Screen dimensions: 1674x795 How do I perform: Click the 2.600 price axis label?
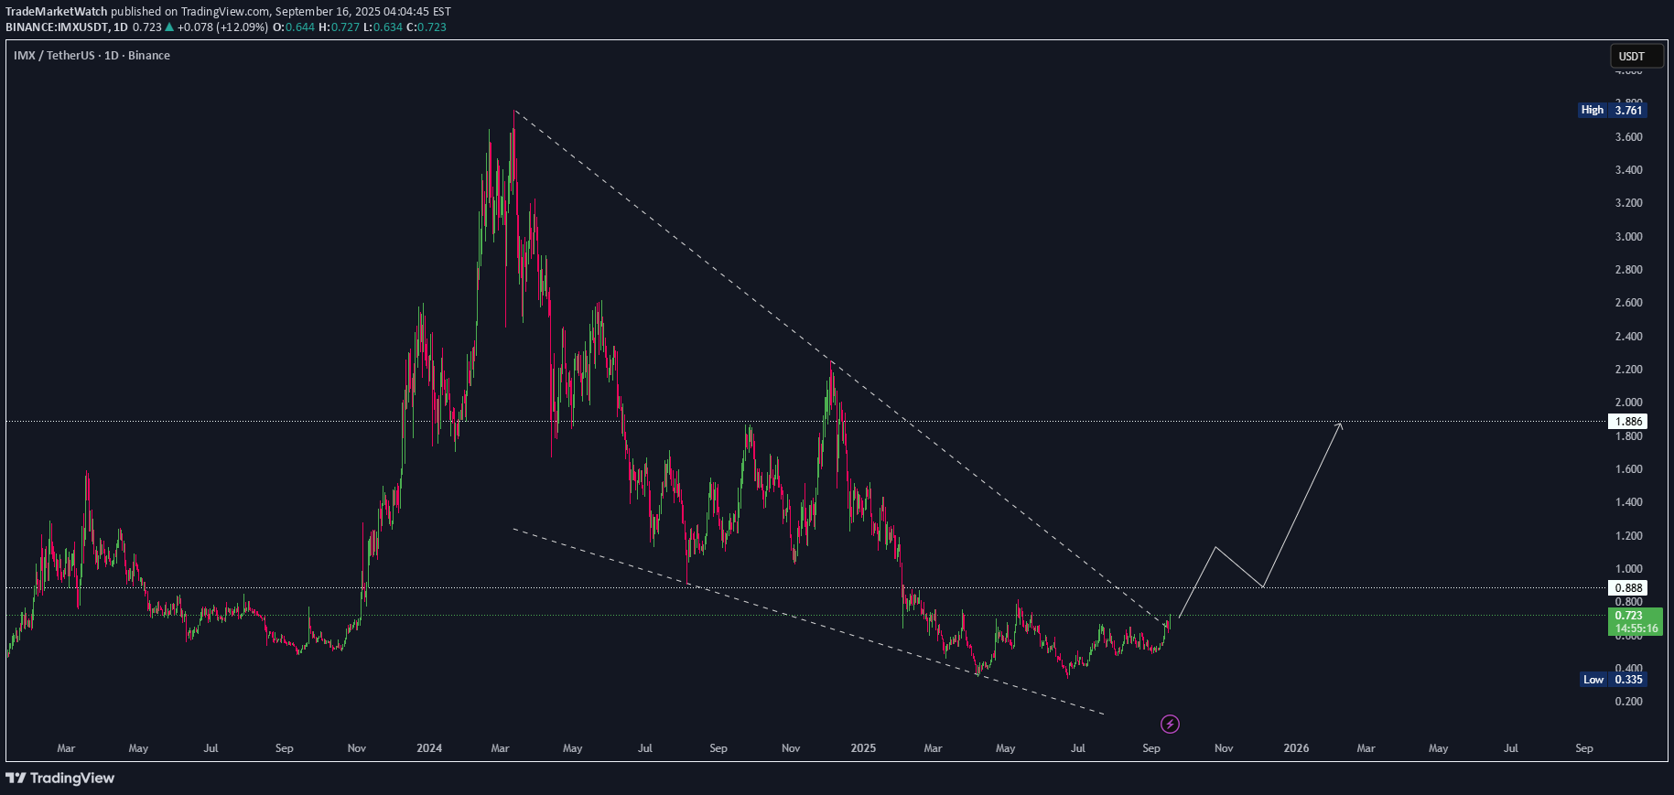point(1628,303)
